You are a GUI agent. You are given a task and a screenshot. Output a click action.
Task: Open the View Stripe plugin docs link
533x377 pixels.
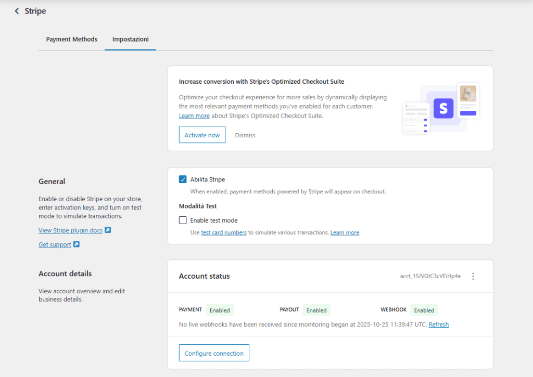click(70, 230)
